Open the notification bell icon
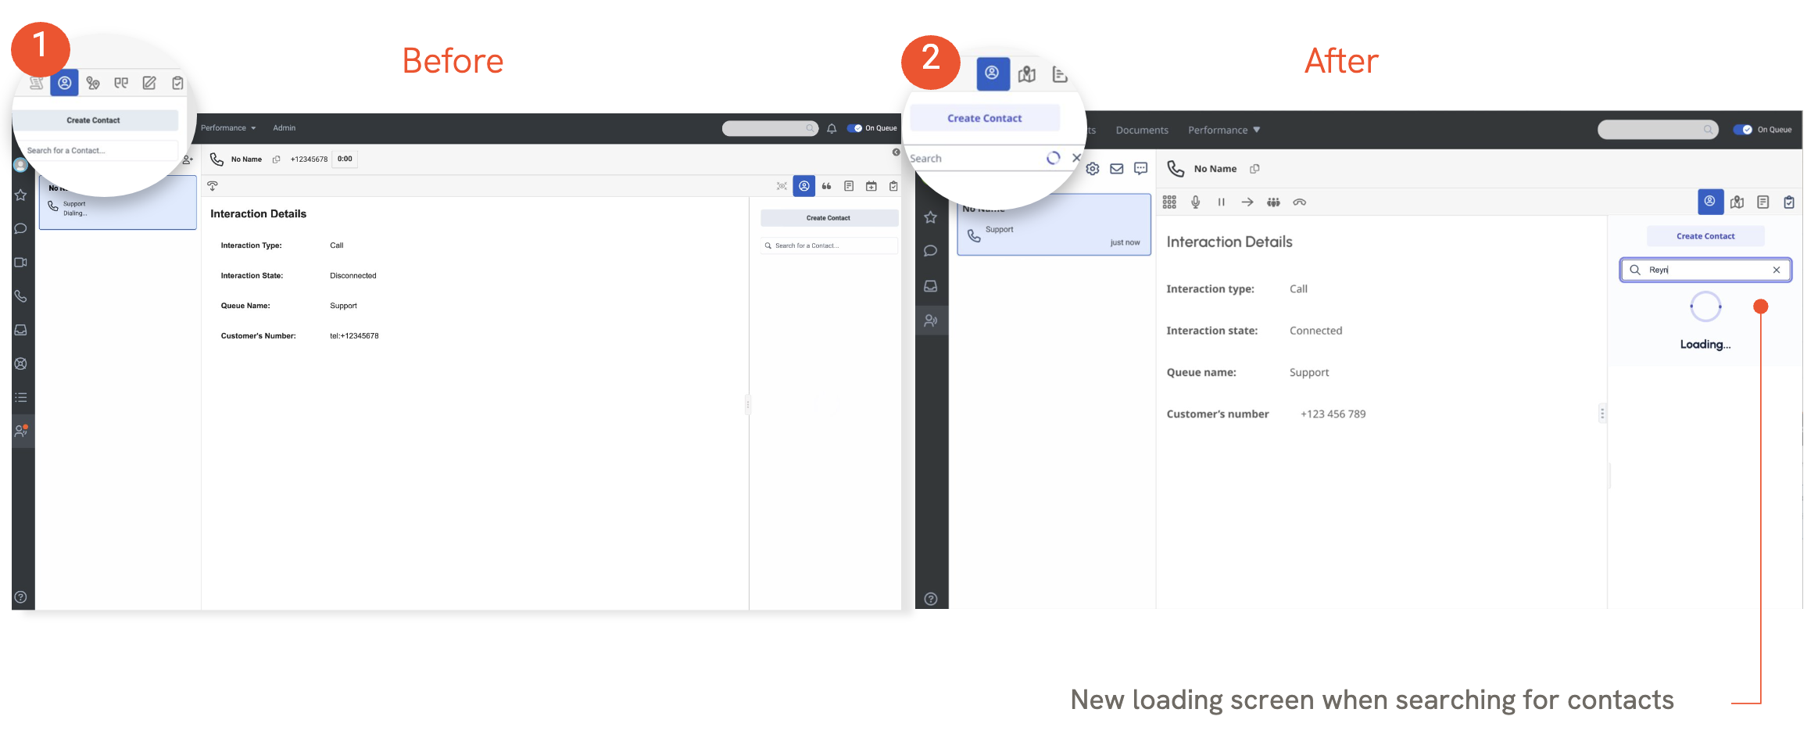 (832, 129)
